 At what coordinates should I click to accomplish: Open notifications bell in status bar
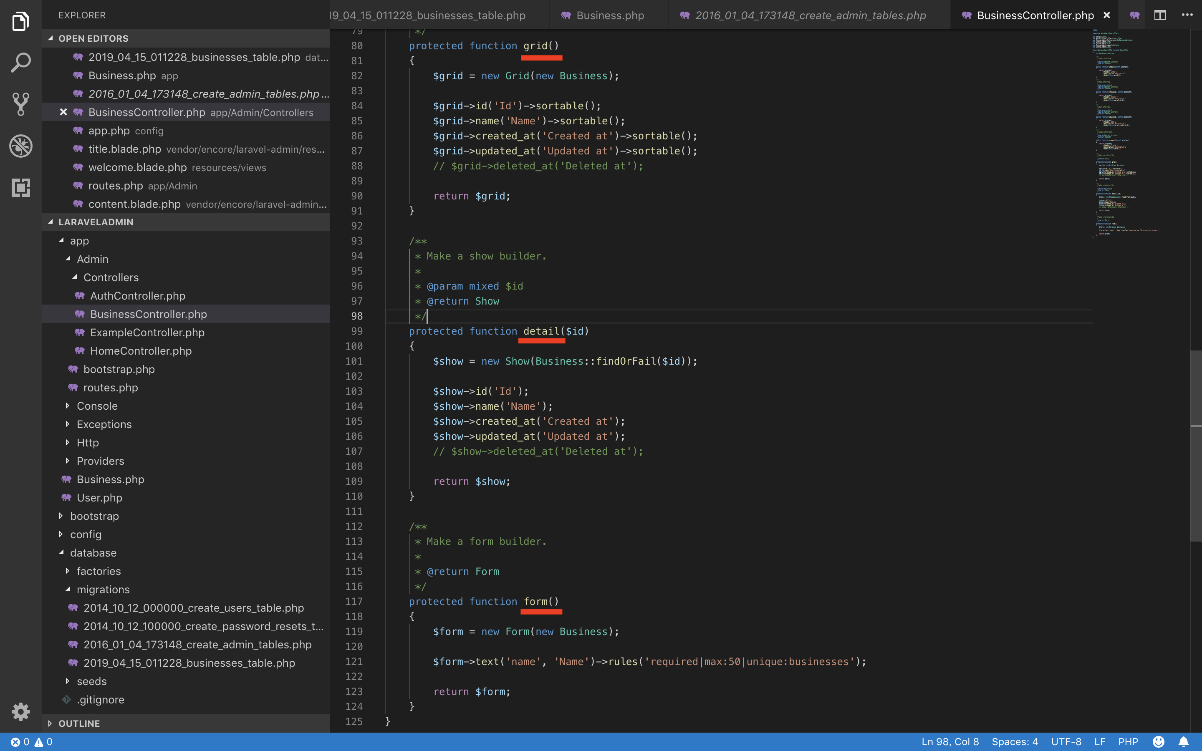coord(1184,741)
